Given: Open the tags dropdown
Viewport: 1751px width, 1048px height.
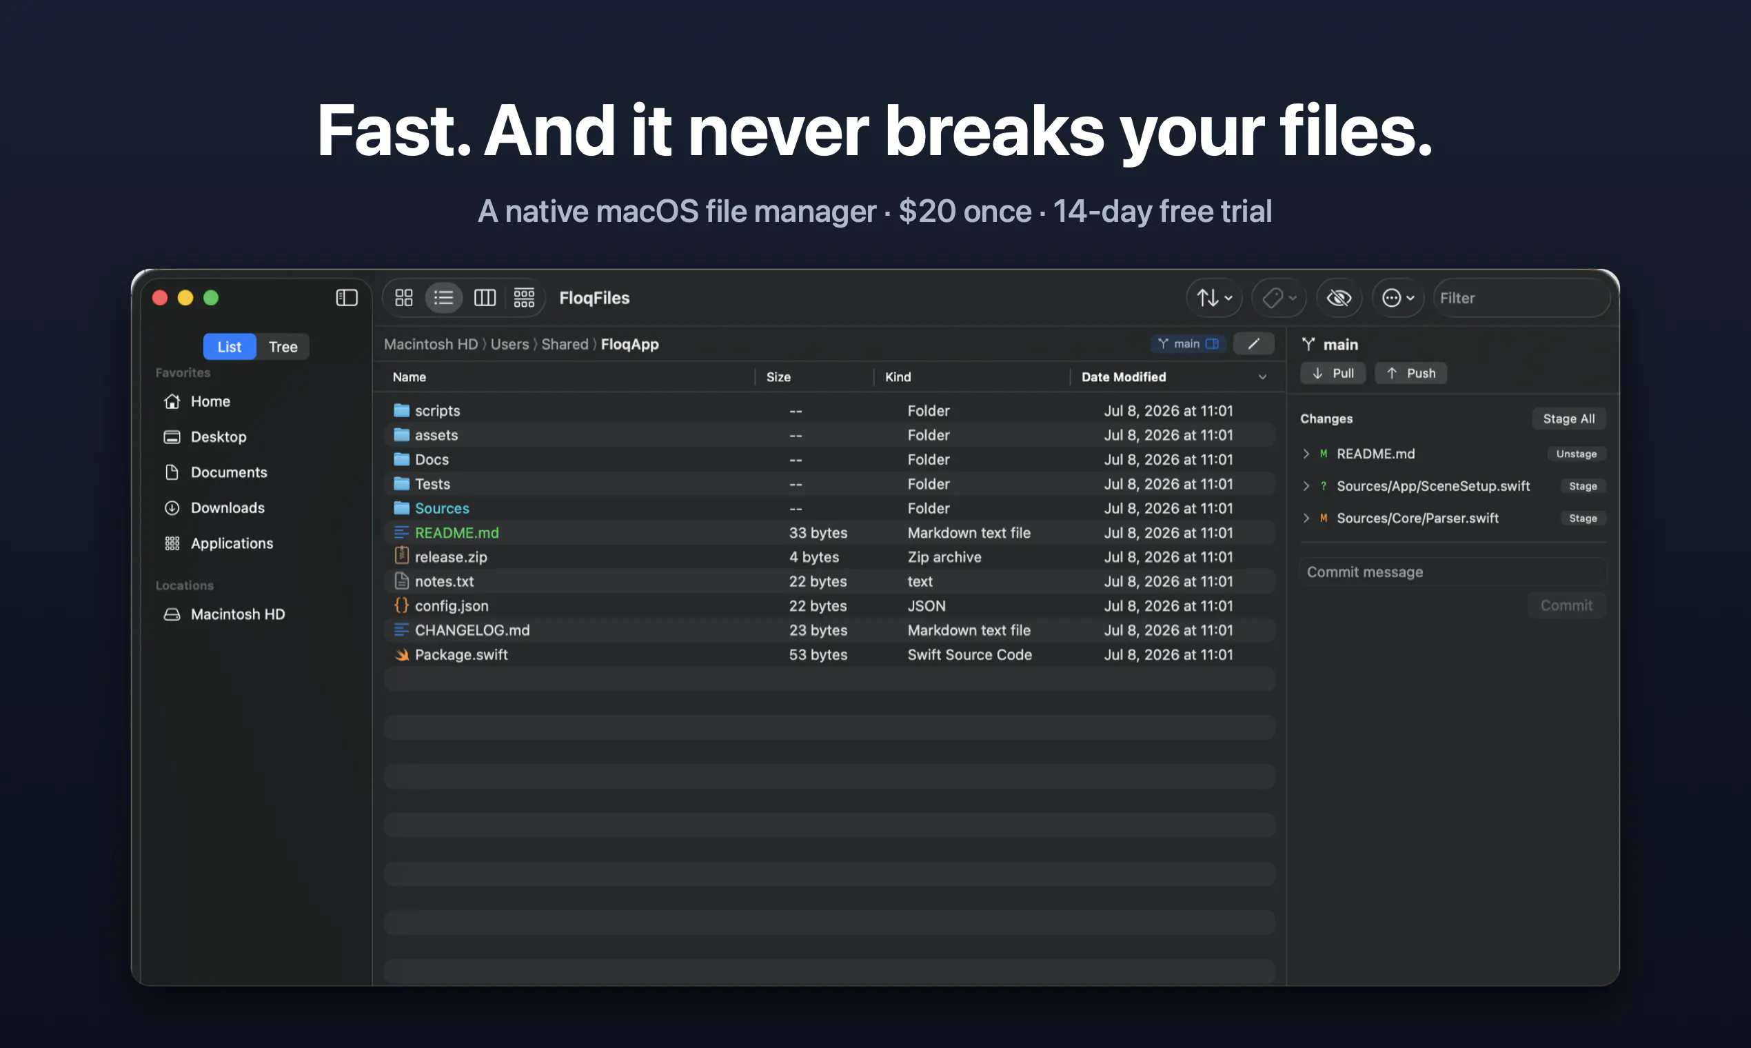Looking at the screenshot, I should [x=1279, y=298].
